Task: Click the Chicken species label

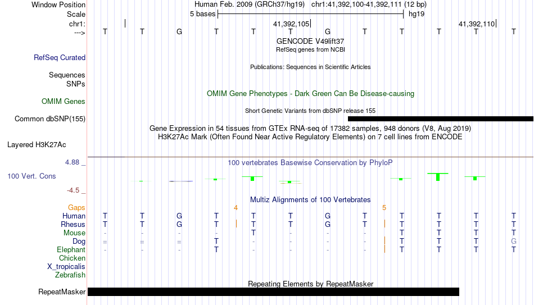Action: 72,258
